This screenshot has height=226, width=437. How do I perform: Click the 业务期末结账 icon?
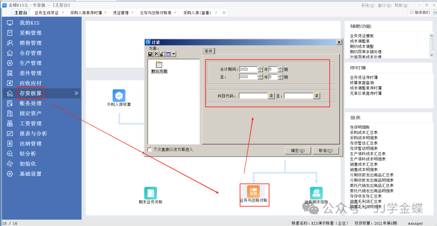pos(316,193)
